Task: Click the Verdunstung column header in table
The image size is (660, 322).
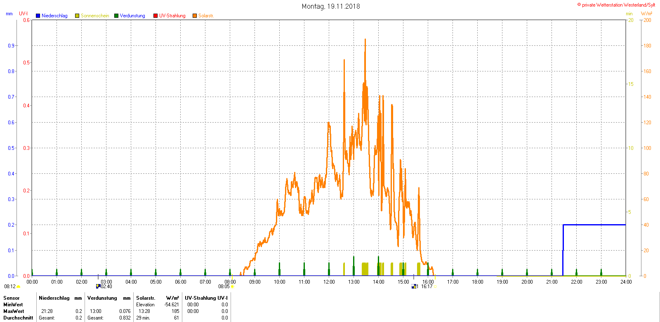Action: 102,298
